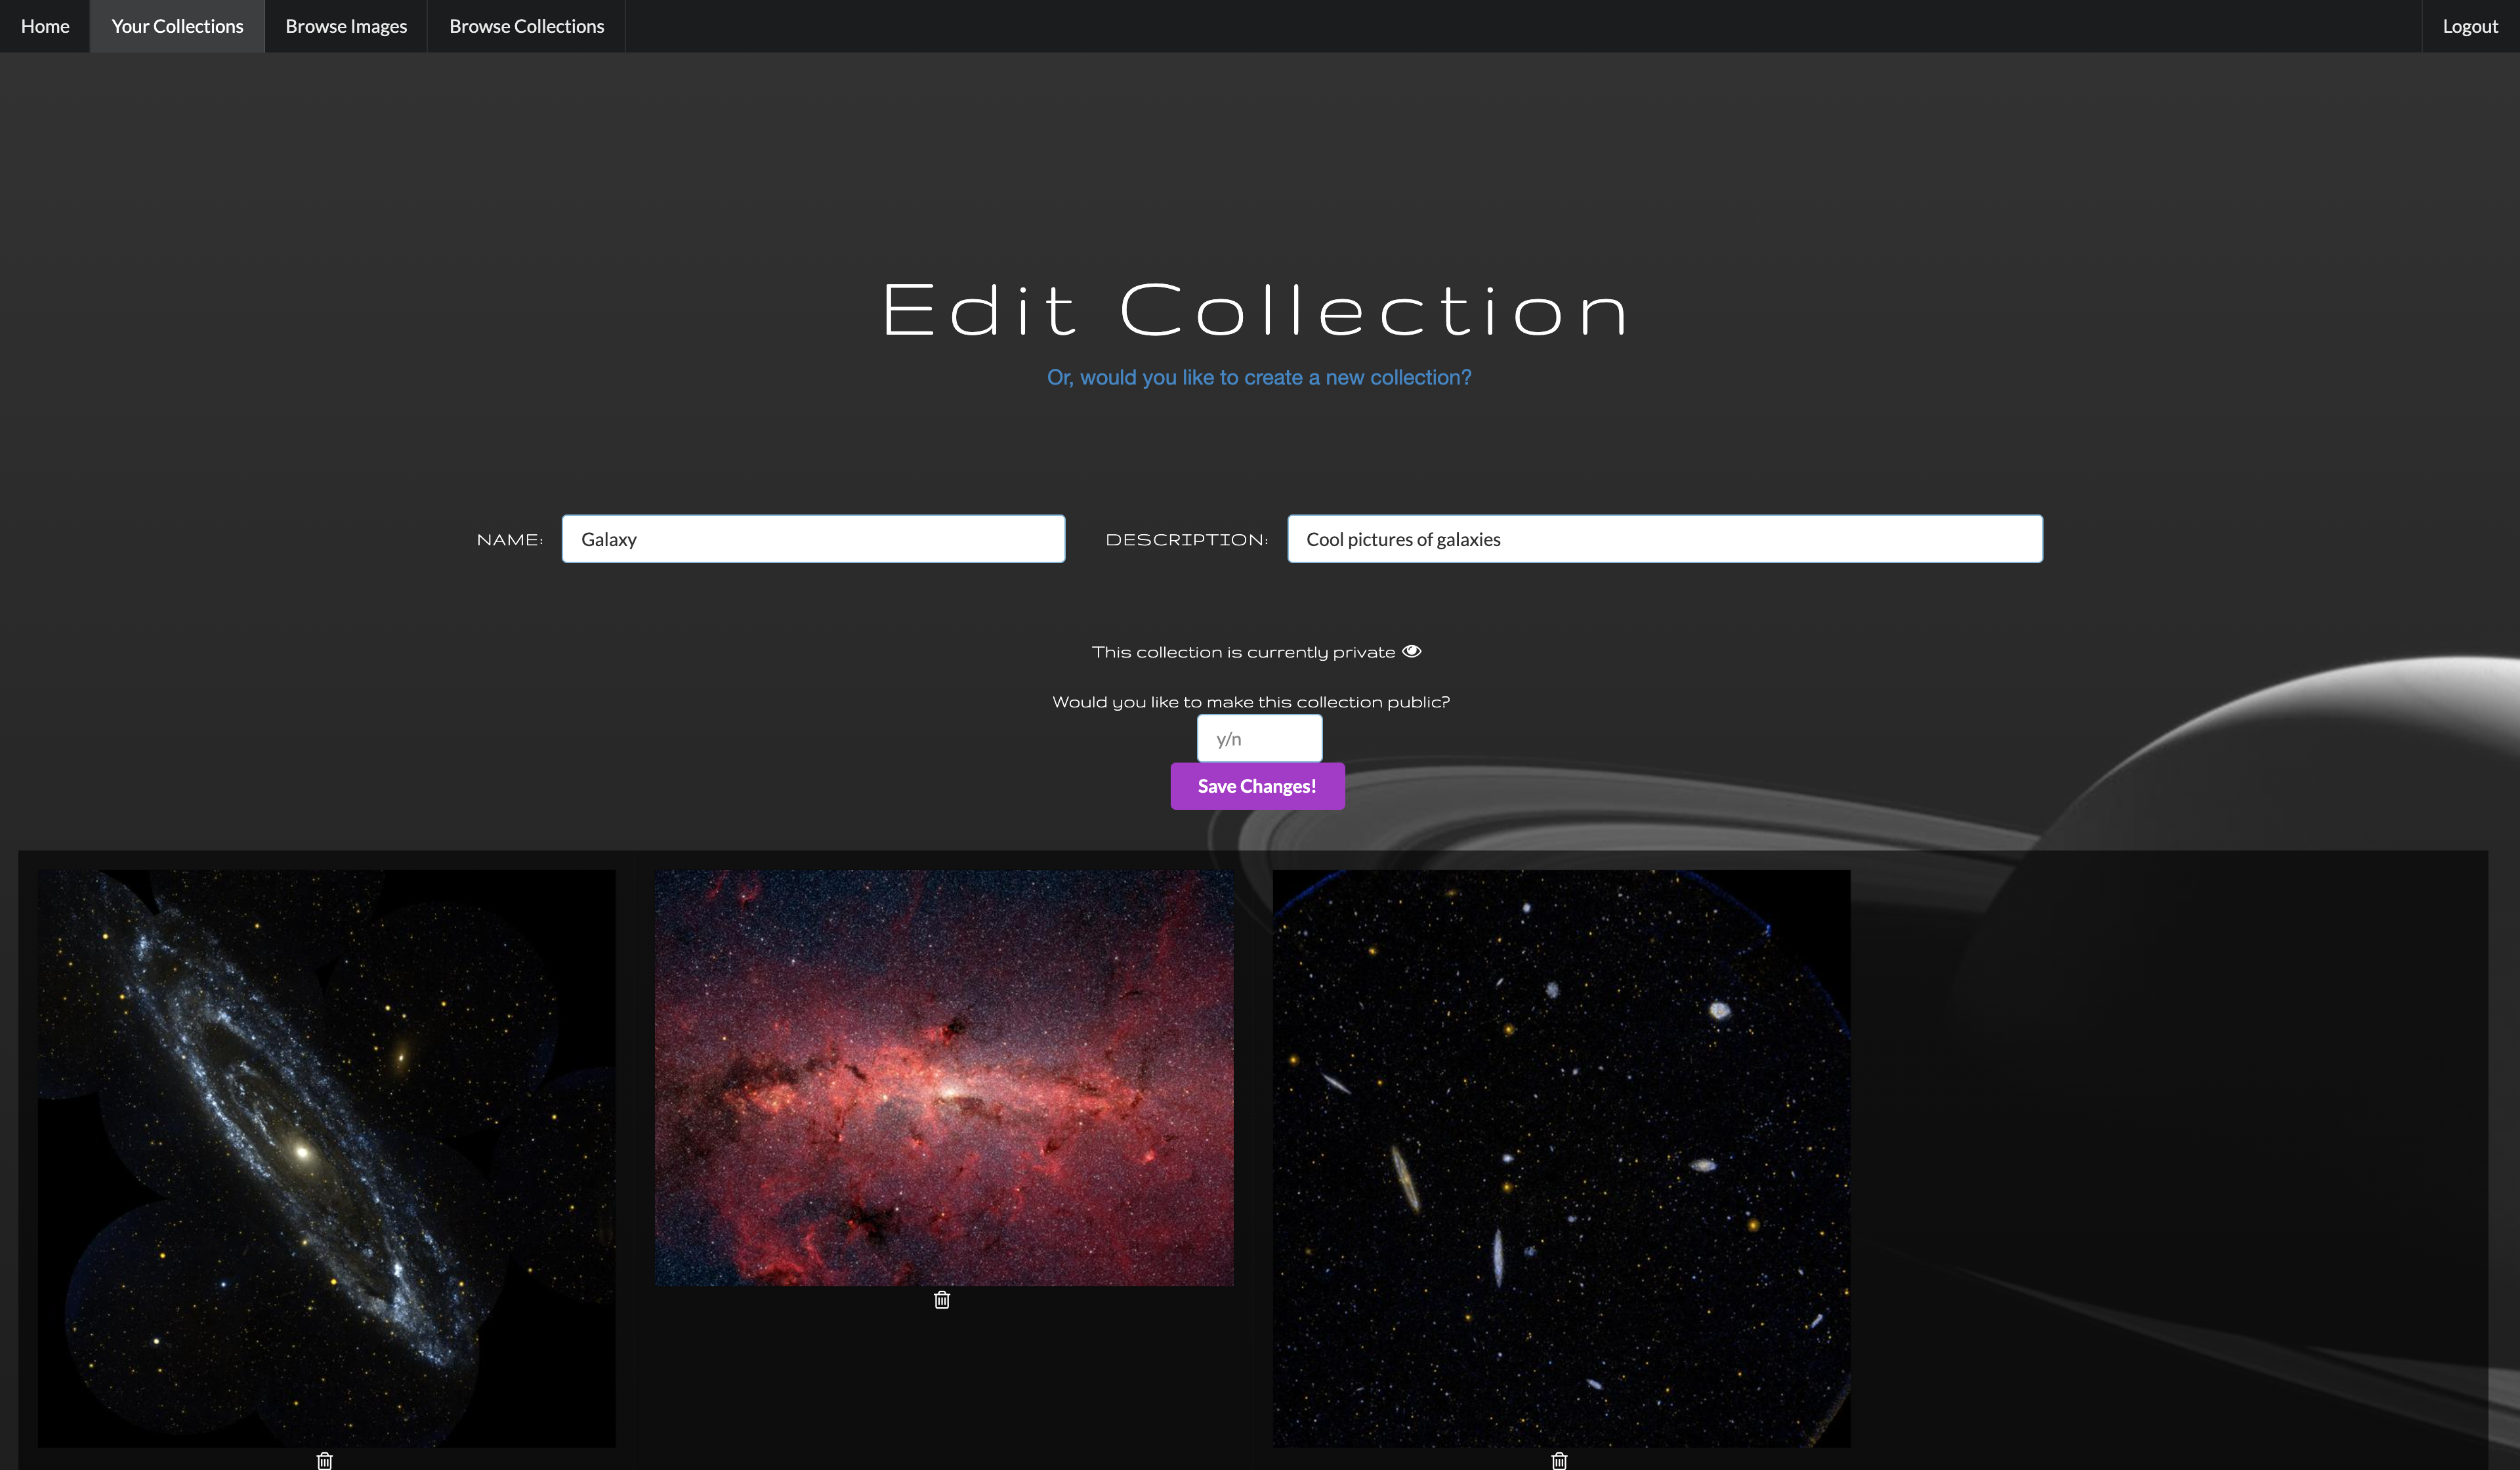Go to Your Collections tab

pyautogui.click(x=177, y=26)
